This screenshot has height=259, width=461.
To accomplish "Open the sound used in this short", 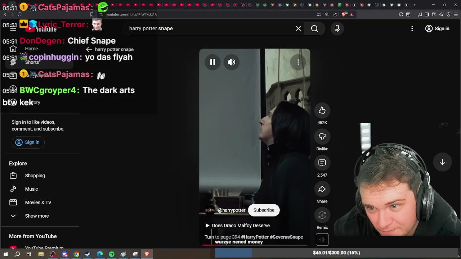I will click(x=322, y=240).
